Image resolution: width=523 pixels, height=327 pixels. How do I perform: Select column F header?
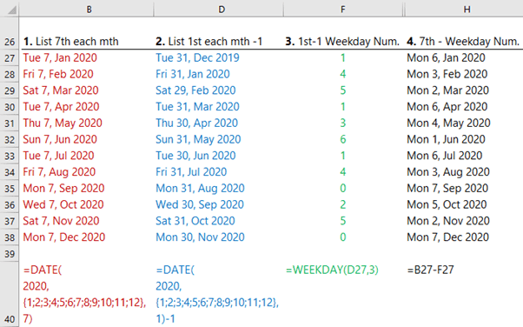pyautogui.click(x=343, y=10)
